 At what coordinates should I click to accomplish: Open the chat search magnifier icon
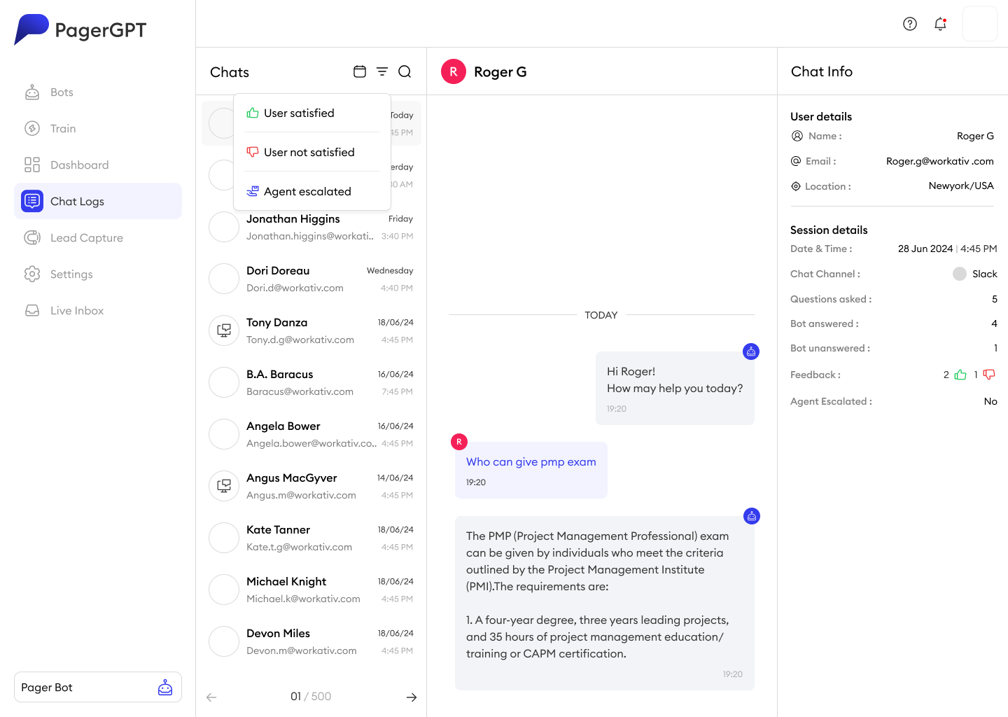tap(405, 71)
